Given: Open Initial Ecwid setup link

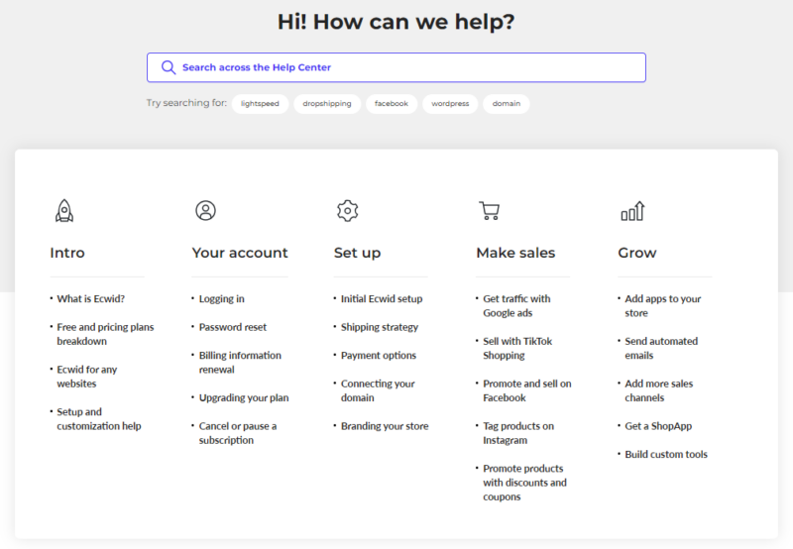Looking at the screenshot, I should [382, 298].
